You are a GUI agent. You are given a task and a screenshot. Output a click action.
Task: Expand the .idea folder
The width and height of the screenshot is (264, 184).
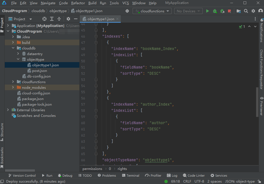click(x=13, y=37)
